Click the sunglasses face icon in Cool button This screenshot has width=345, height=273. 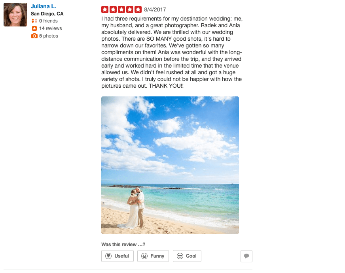point(180,256)
